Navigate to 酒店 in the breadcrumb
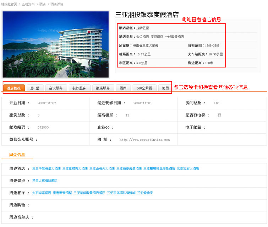 (42, 4)
